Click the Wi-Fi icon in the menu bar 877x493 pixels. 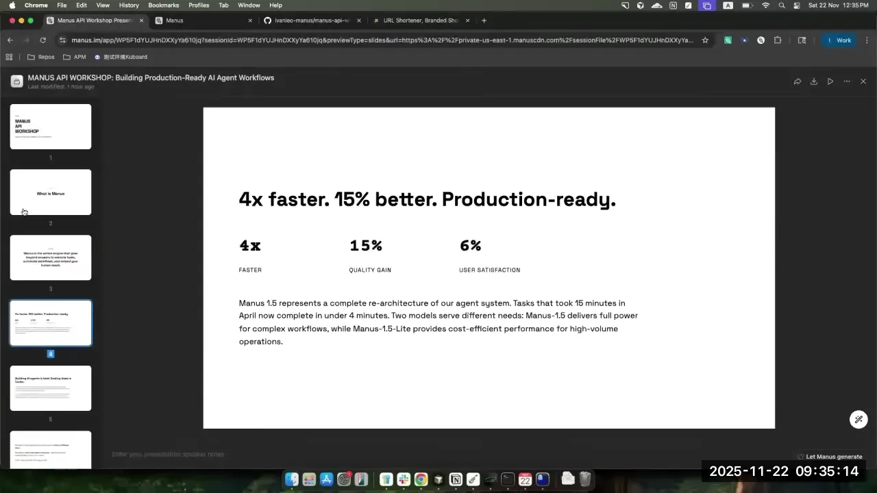[766, 5]
